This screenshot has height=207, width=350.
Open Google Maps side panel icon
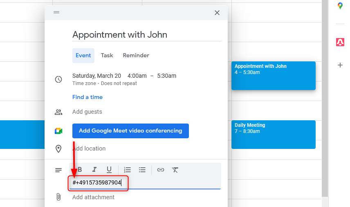[x=340, y=6]
